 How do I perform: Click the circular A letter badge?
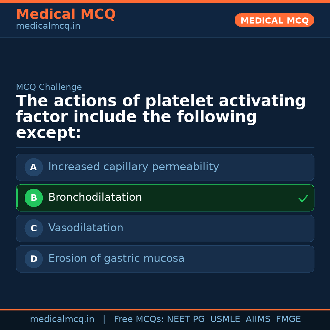point(34,167)
